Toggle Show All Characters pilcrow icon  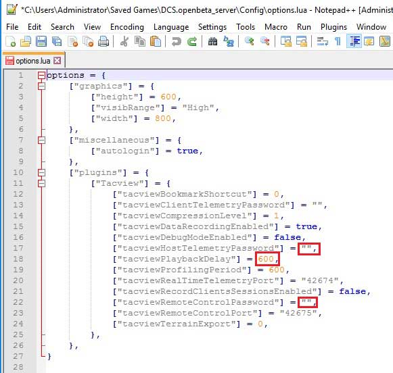(x=338, y=41)
